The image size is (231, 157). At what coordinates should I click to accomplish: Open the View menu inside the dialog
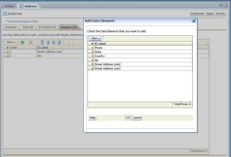tap(95, 38)
